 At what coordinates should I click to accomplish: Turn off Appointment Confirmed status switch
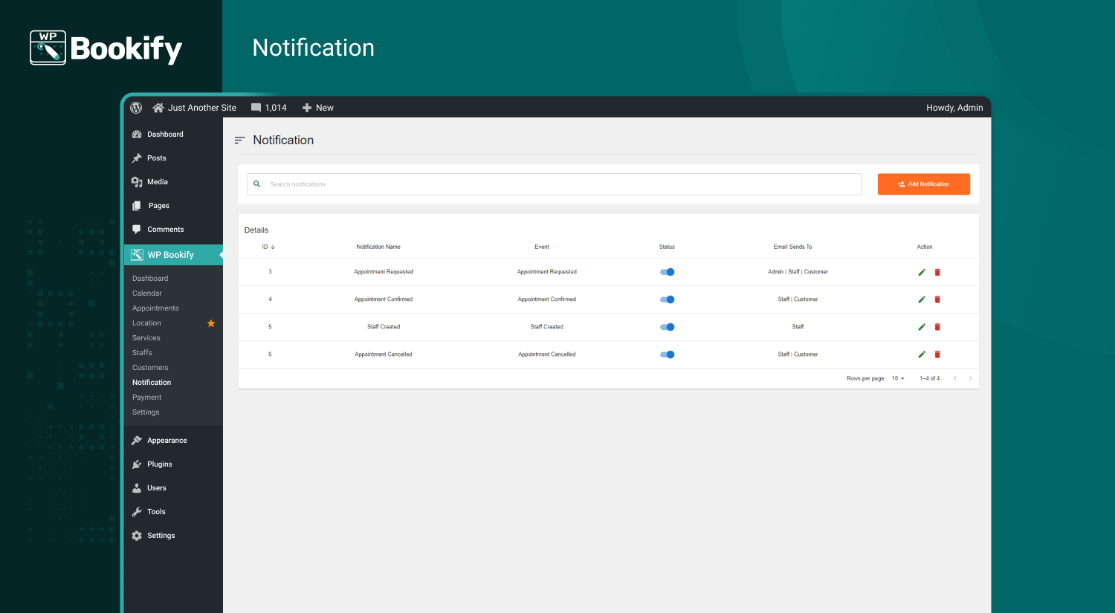point(667,299)
